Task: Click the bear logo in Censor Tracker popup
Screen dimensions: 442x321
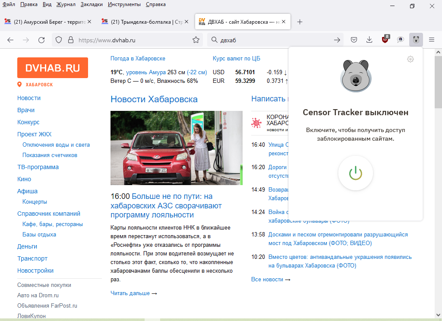Action: pos(356,76)
